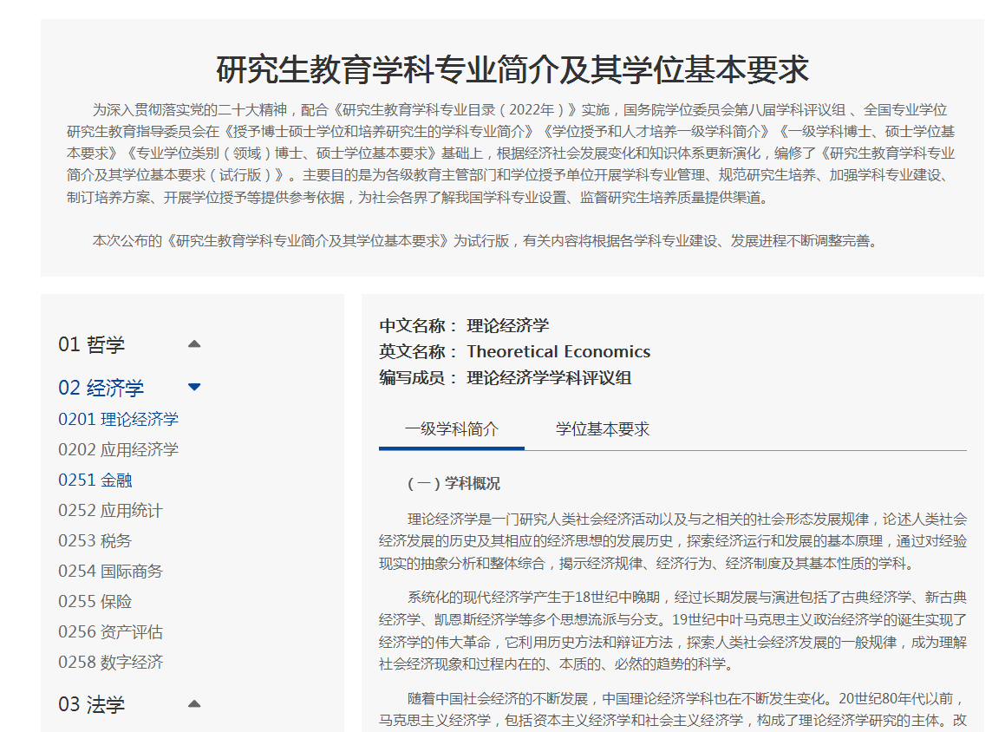The height and width of the screenshot is (732, 1005).
Task: Click the paragraph starting 系统化的现代经济学产生于18世纪
Action: (672, 631)
